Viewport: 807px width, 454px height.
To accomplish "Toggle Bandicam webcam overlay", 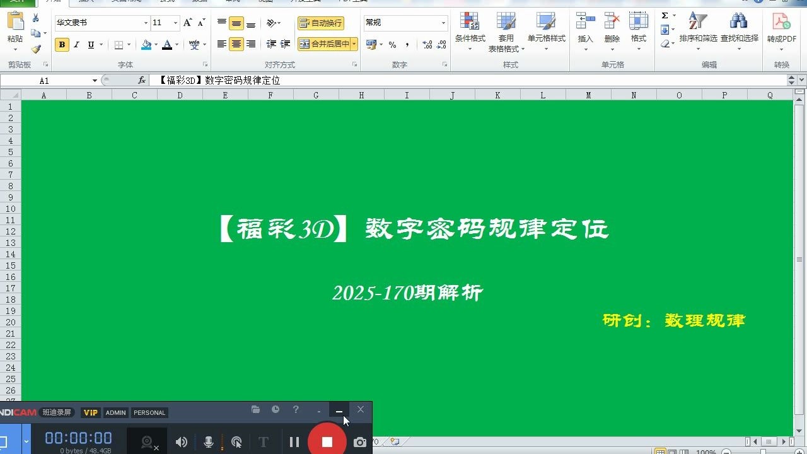I will [x=148, y=442].
